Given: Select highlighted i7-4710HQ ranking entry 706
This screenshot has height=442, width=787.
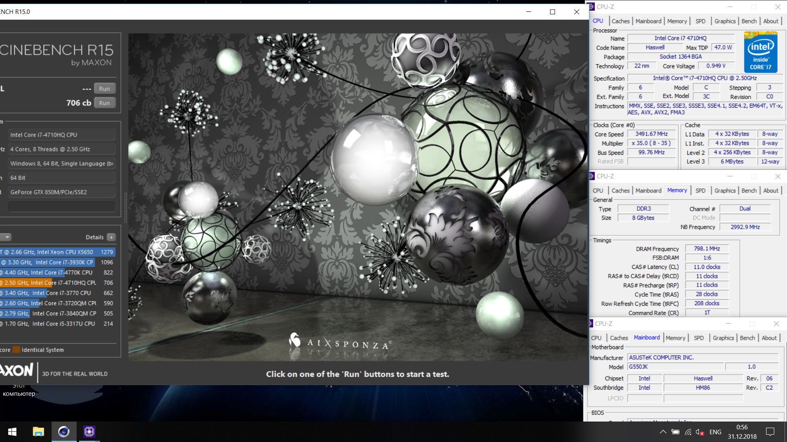Looking at the screenshot, I should pyautogui.click(x=57, y=283).
